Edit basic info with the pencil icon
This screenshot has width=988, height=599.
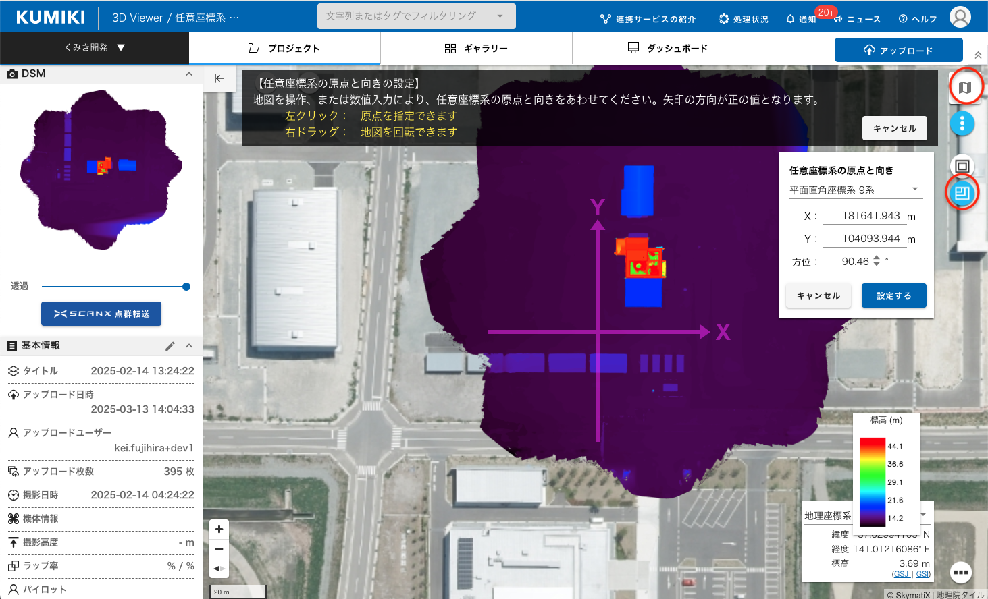click(170, 346)
